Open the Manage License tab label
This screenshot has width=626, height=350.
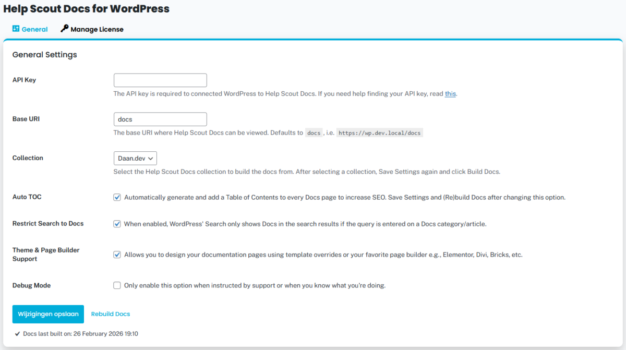pyautogui.click(x=97, y=29)
